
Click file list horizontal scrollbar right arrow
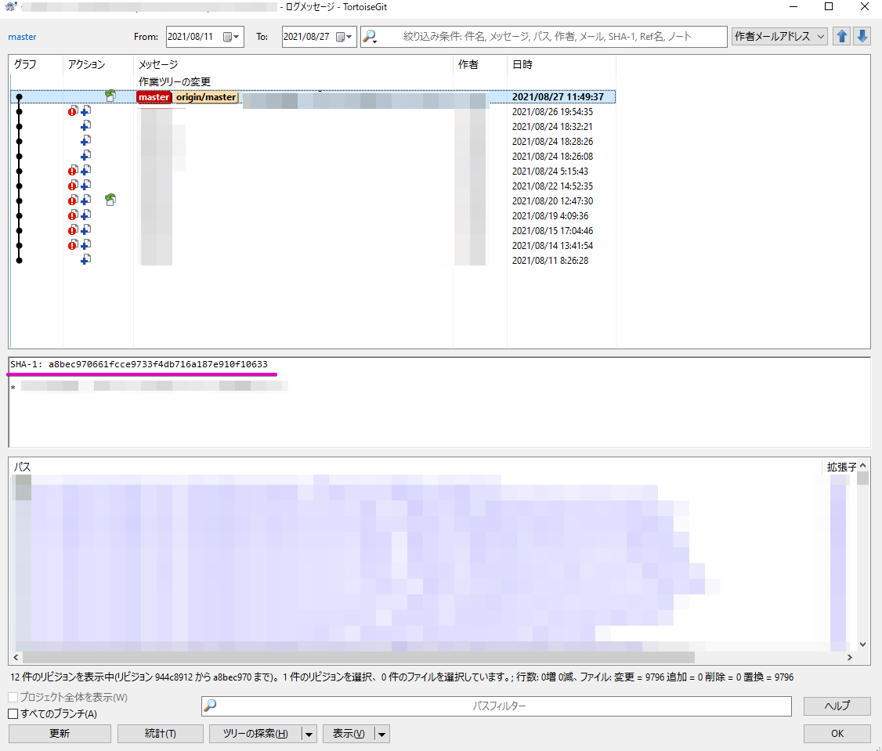pos(850,657)
